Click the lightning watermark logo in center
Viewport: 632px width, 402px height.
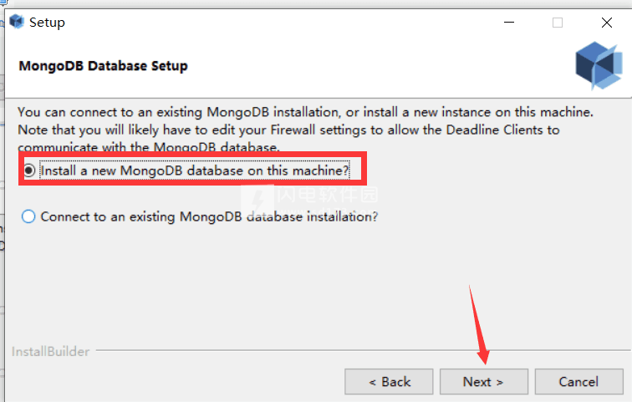click(x=258, y=200)
